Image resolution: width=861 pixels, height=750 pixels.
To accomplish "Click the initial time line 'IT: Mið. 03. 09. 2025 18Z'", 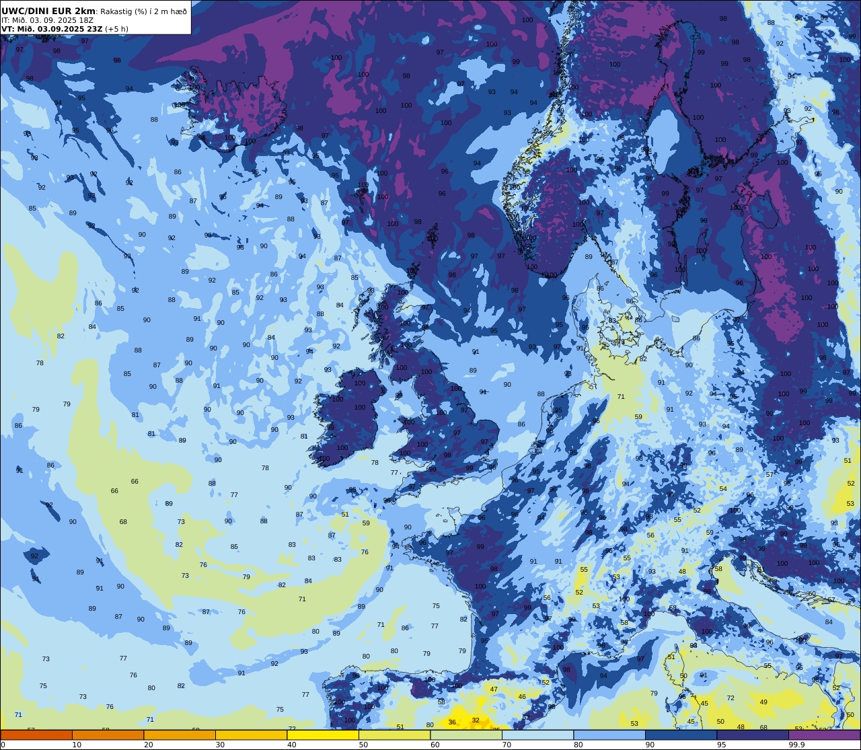I will tap(48, 20).
